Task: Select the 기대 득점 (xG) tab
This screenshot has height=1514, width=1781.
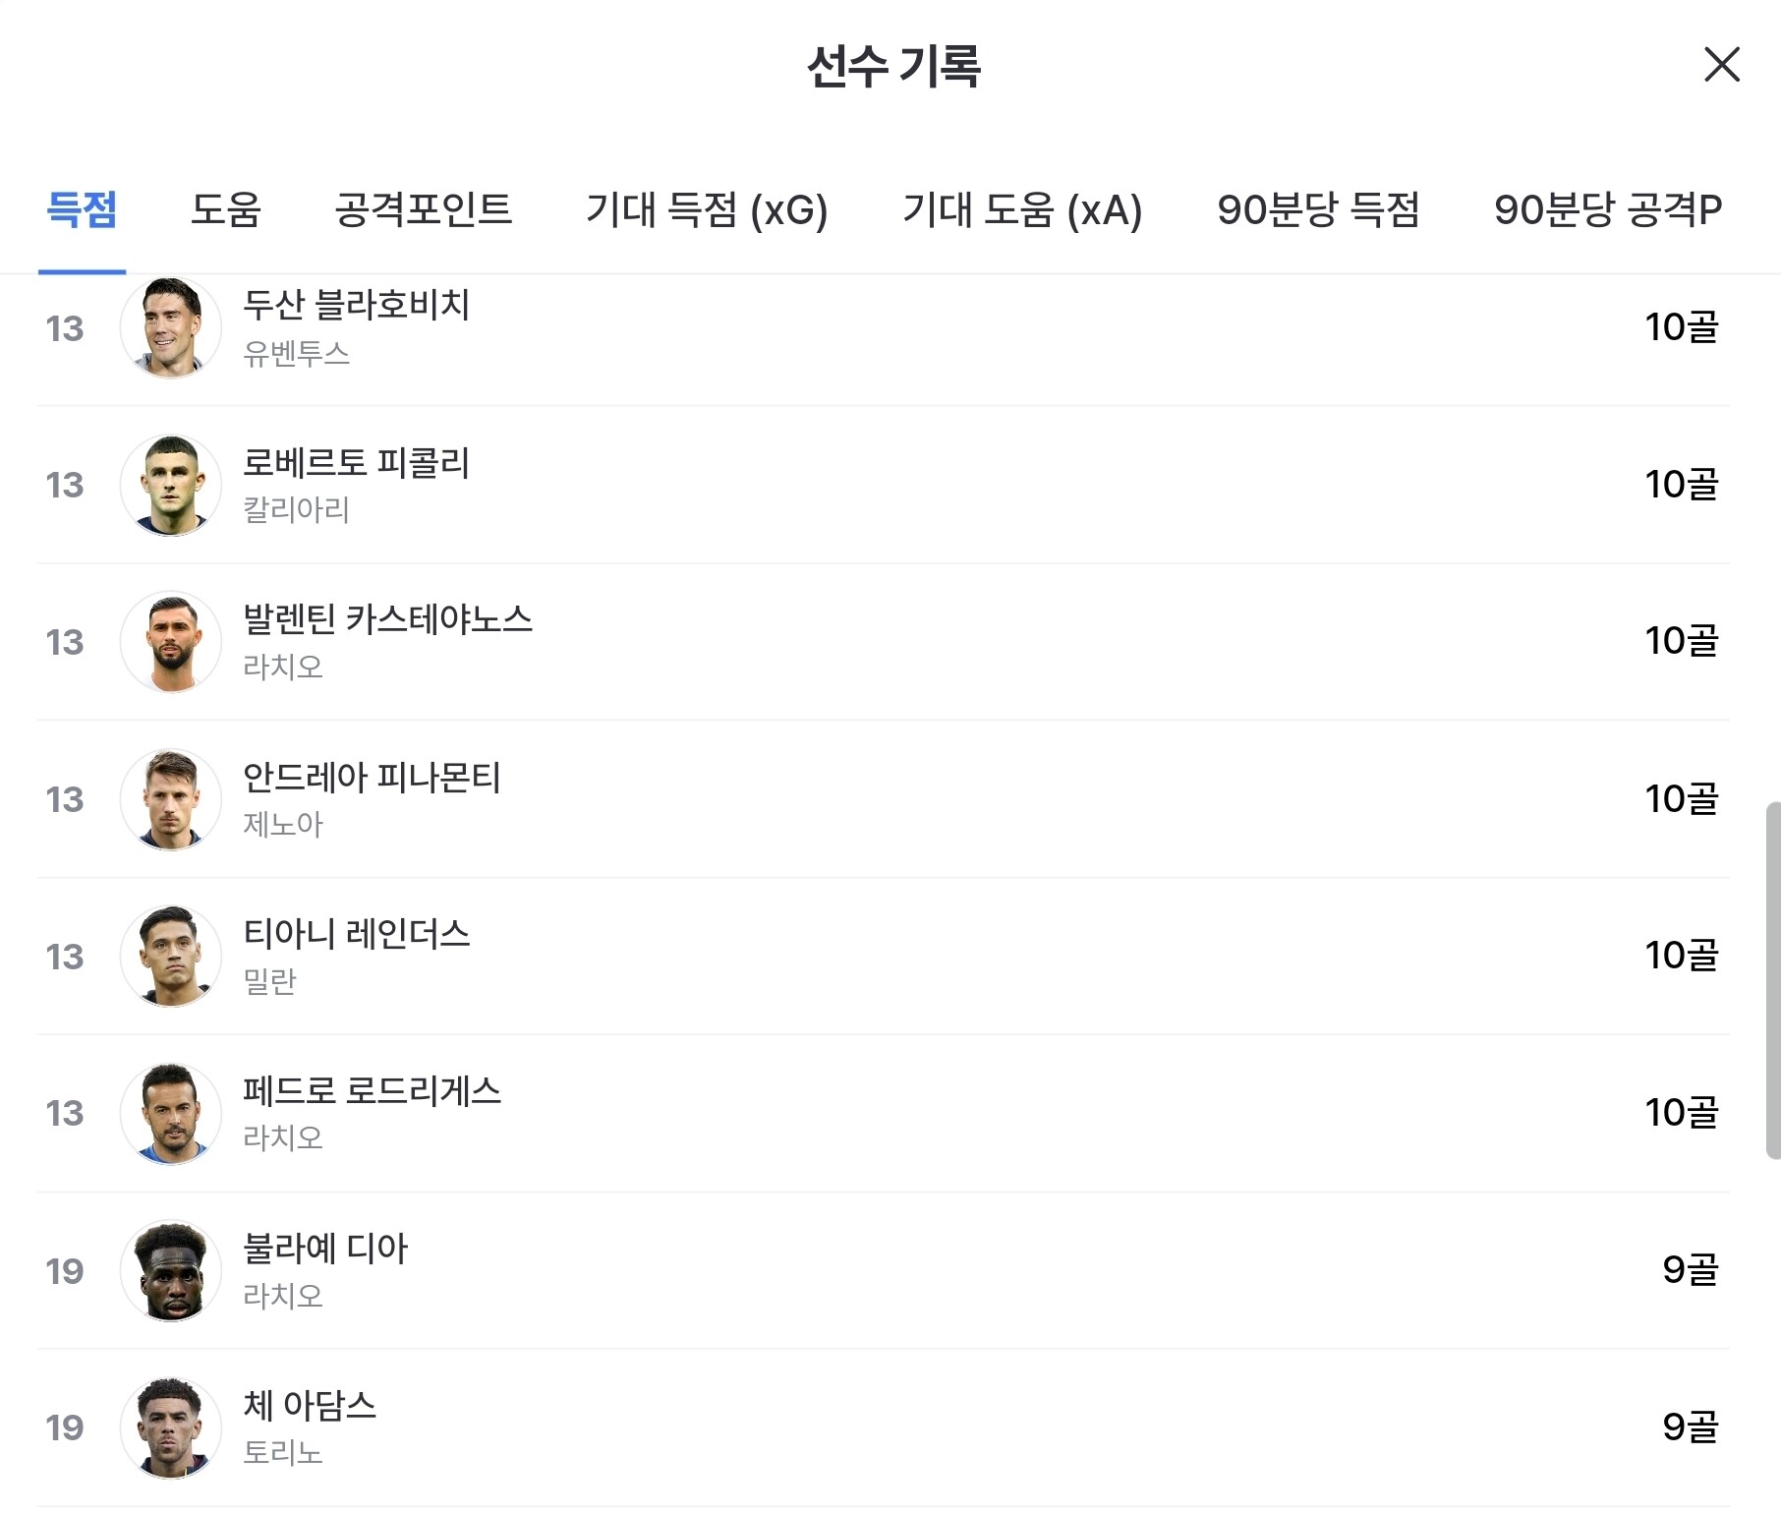Action: coord(706,209)
